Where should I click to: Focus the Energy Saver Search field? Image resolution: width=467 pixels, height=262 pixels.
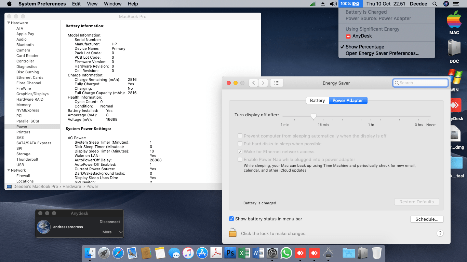tap(421, 83)
